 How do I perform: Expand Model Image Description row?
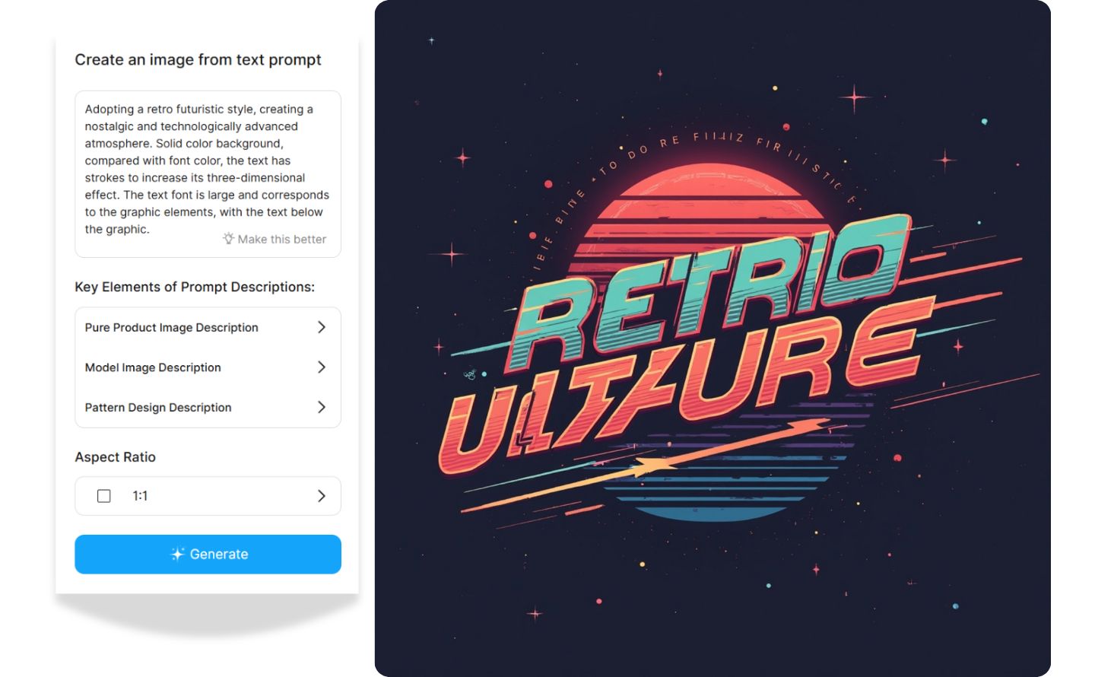(x=208, y=367)
